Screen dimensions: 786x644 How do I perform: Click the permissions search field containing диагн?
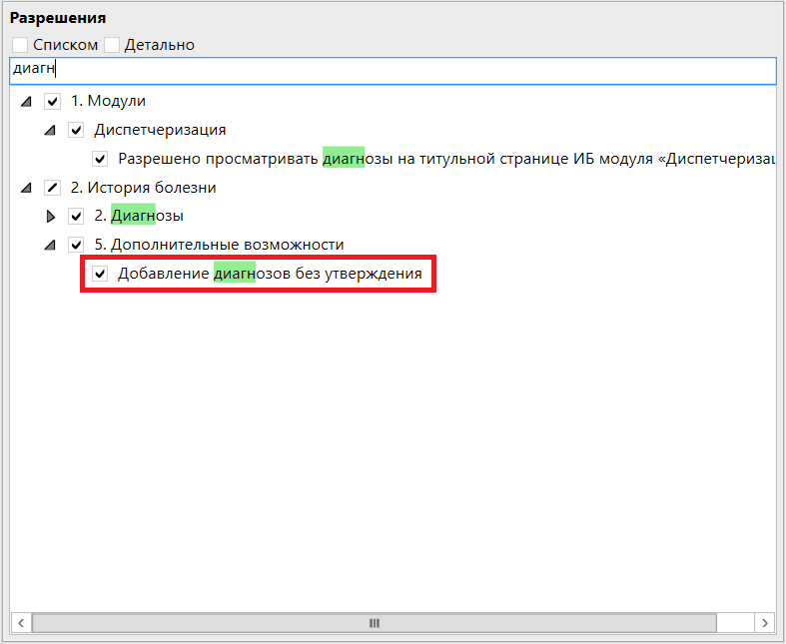click(393, 70)
